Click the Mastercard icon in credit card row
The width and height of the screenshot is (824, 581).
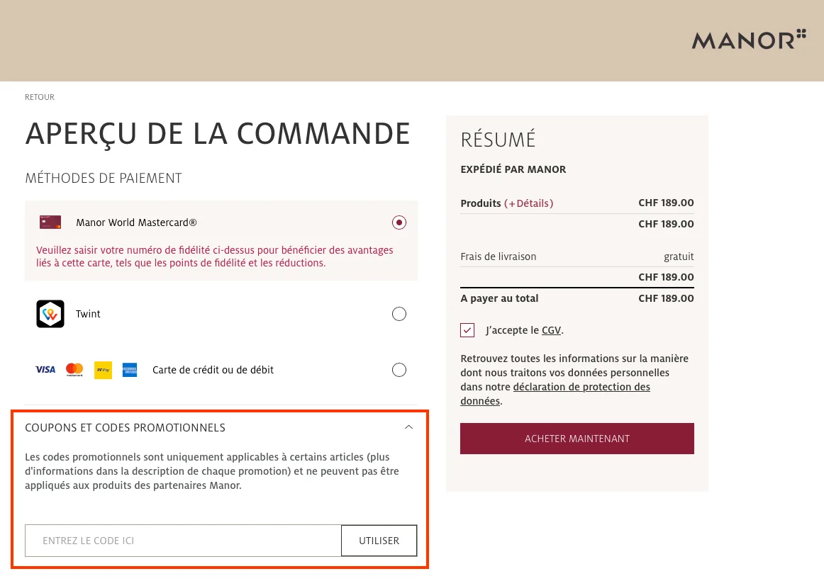coord(74,369)
